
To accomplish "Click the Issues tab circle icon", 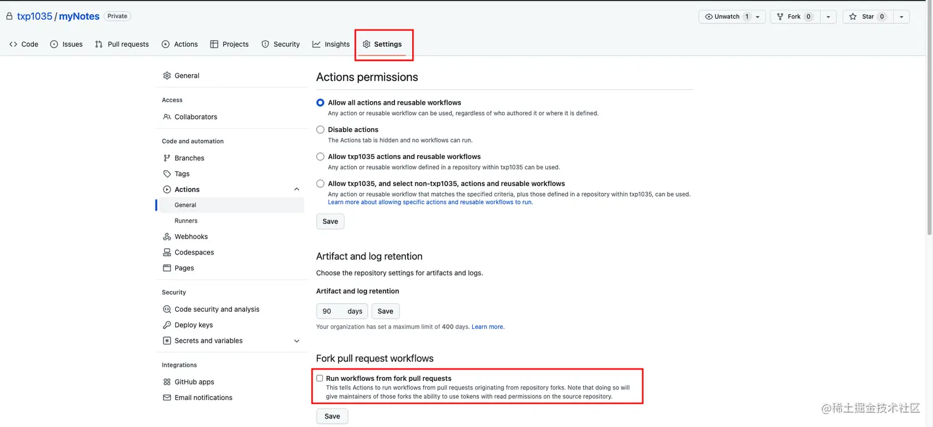I will tap(54, 44).
